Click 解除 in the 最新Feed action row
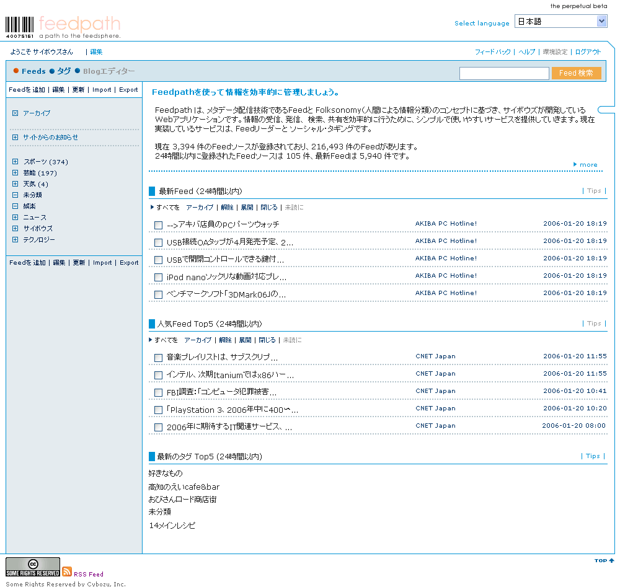This screenshot has height=587, width=620. point(227,207)
